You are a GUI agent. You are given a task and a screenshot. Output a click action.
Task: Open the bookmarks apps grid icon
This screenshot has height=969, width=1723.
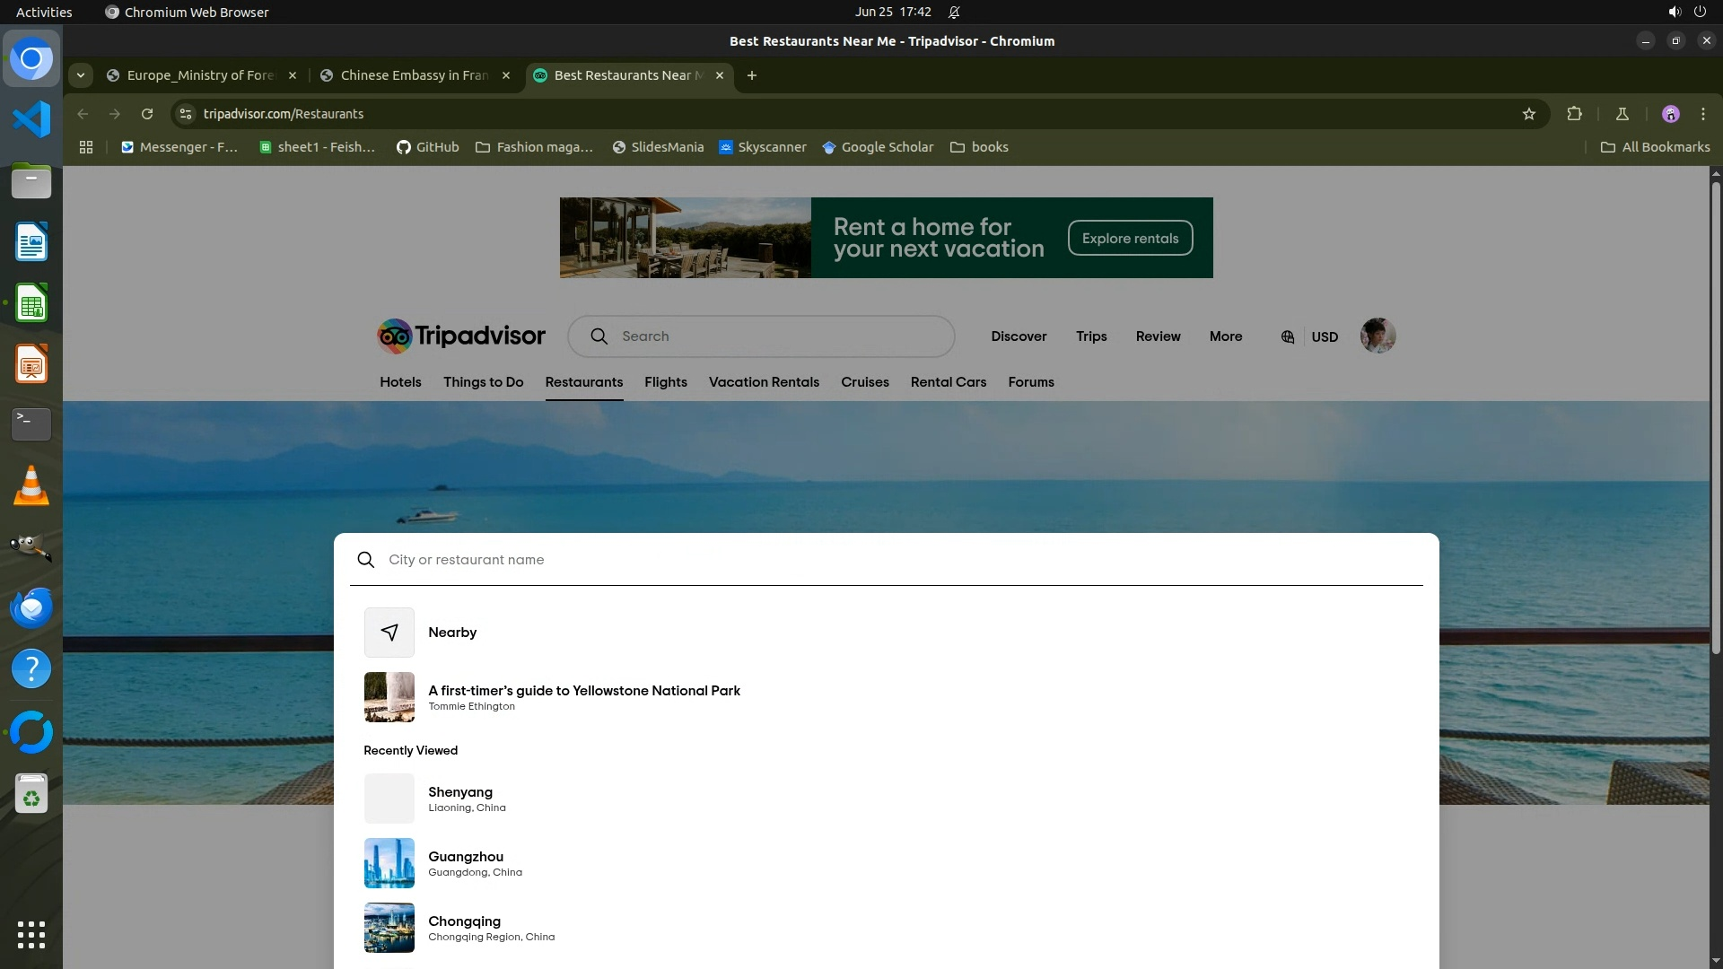point(86,147)
